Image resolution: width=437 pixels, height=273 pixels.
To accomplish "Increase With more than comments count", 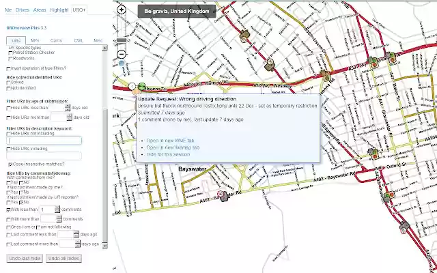I will pyautogui.click(x=59, y=217).
